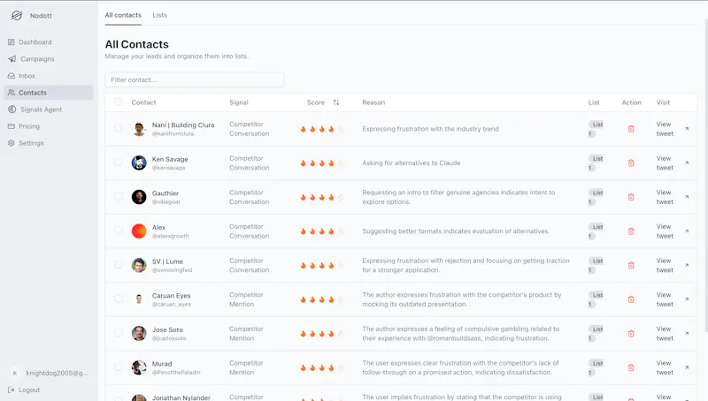The height and width of the screenshot is (401, 708).
Task: Delete the Ken Savage contact
Action: 631,163
